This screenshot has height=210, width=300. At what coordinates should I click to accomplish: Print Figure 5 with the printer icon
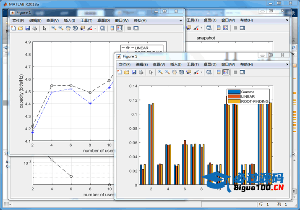point(141,72)
